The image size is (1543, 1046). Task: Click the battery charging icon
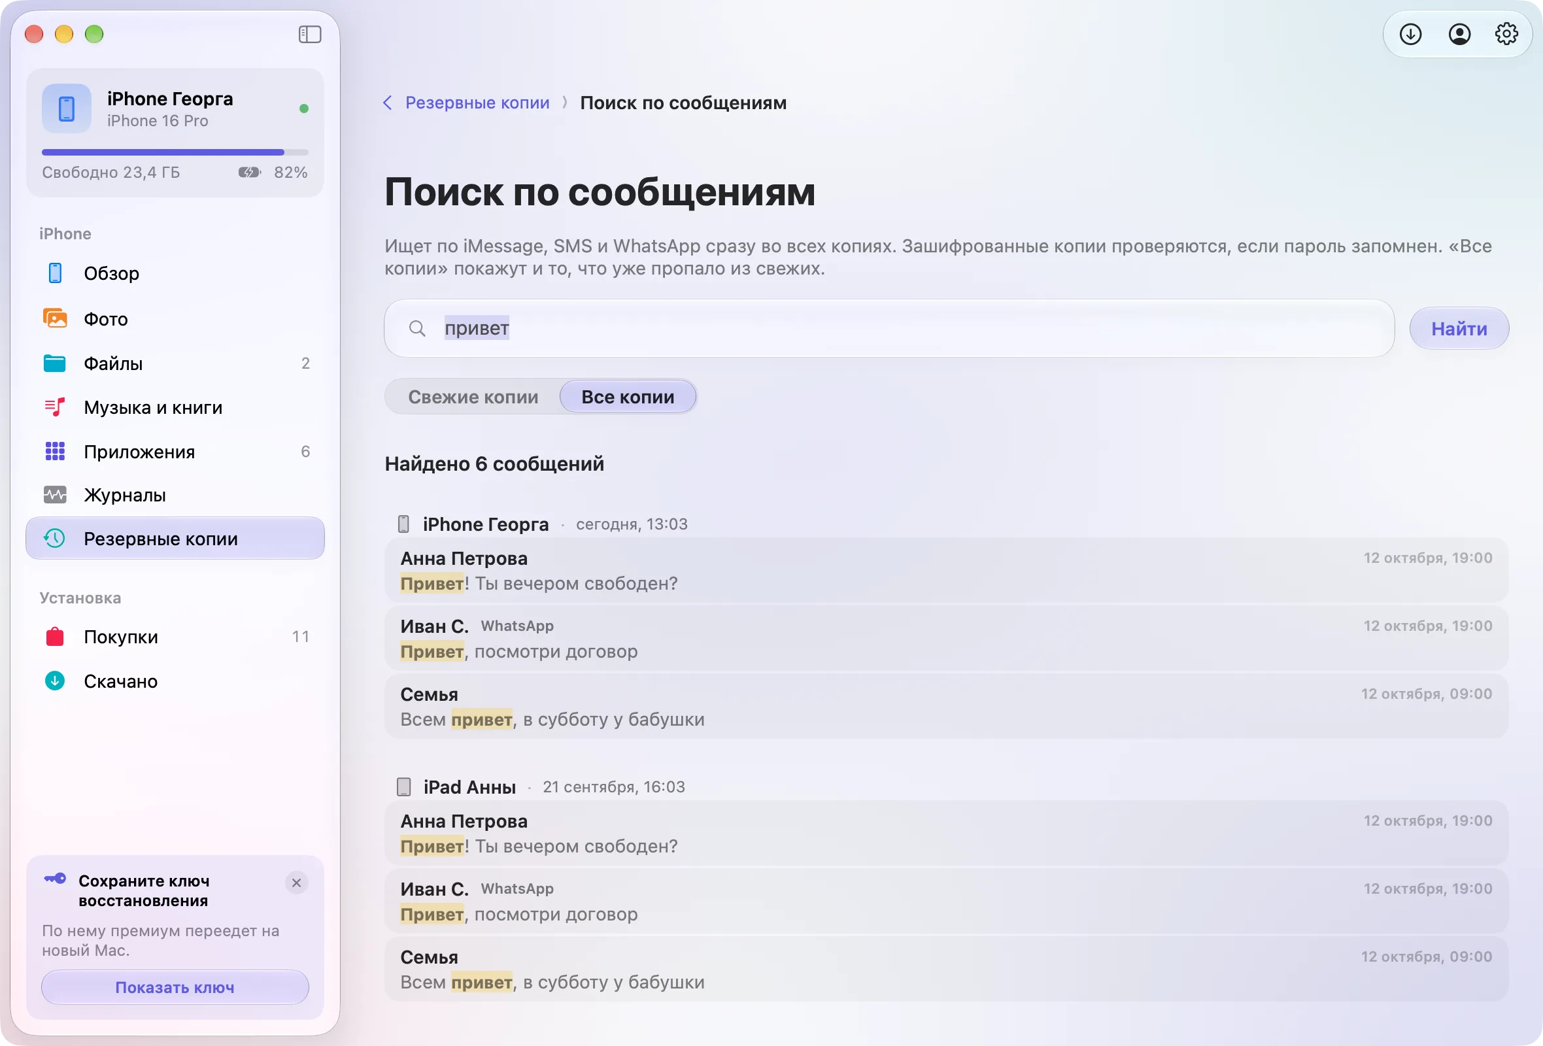click(250, 173)
